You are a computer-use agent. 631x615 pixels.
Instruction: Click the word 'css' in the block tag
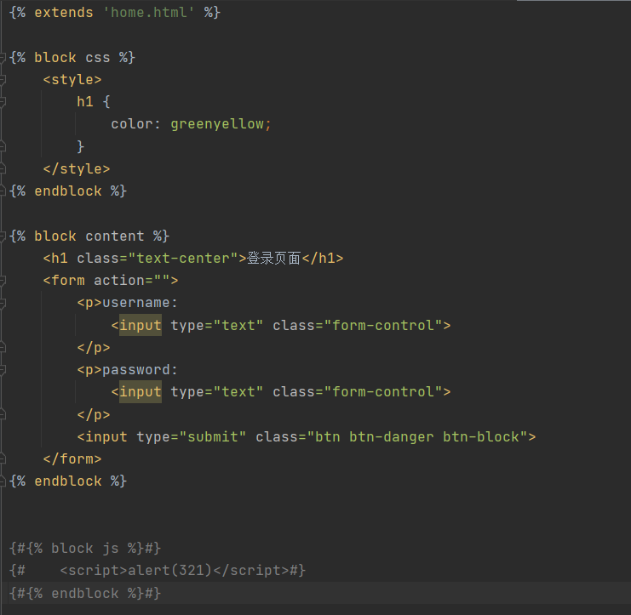(98, 58)
